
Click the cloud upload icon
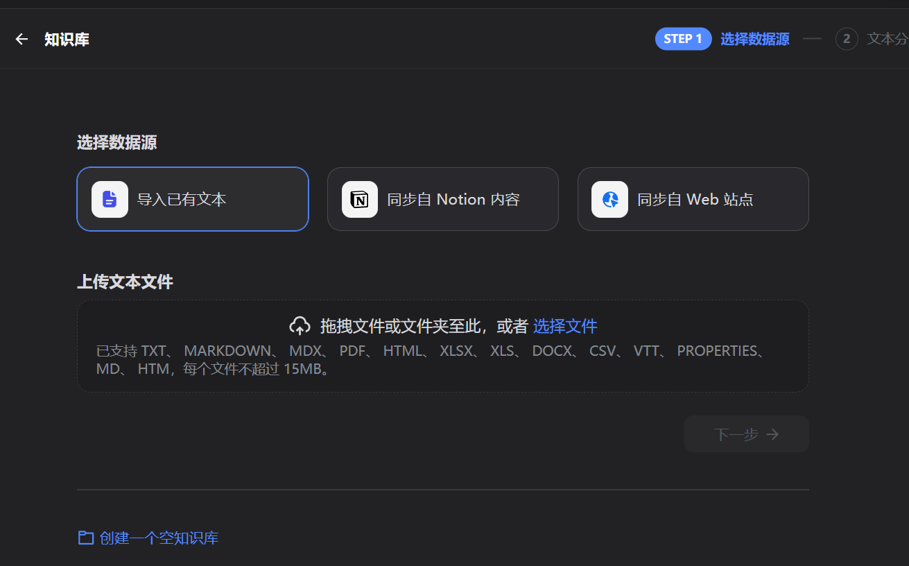300,326
